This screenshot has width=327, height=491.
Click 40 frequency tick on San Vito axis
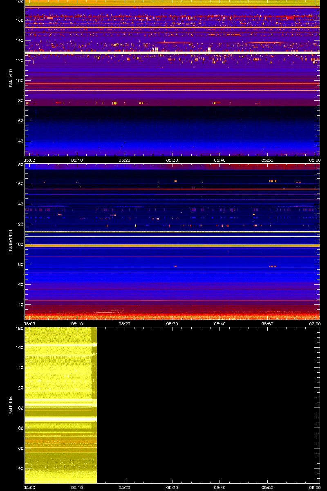click(x=20, y=141)
